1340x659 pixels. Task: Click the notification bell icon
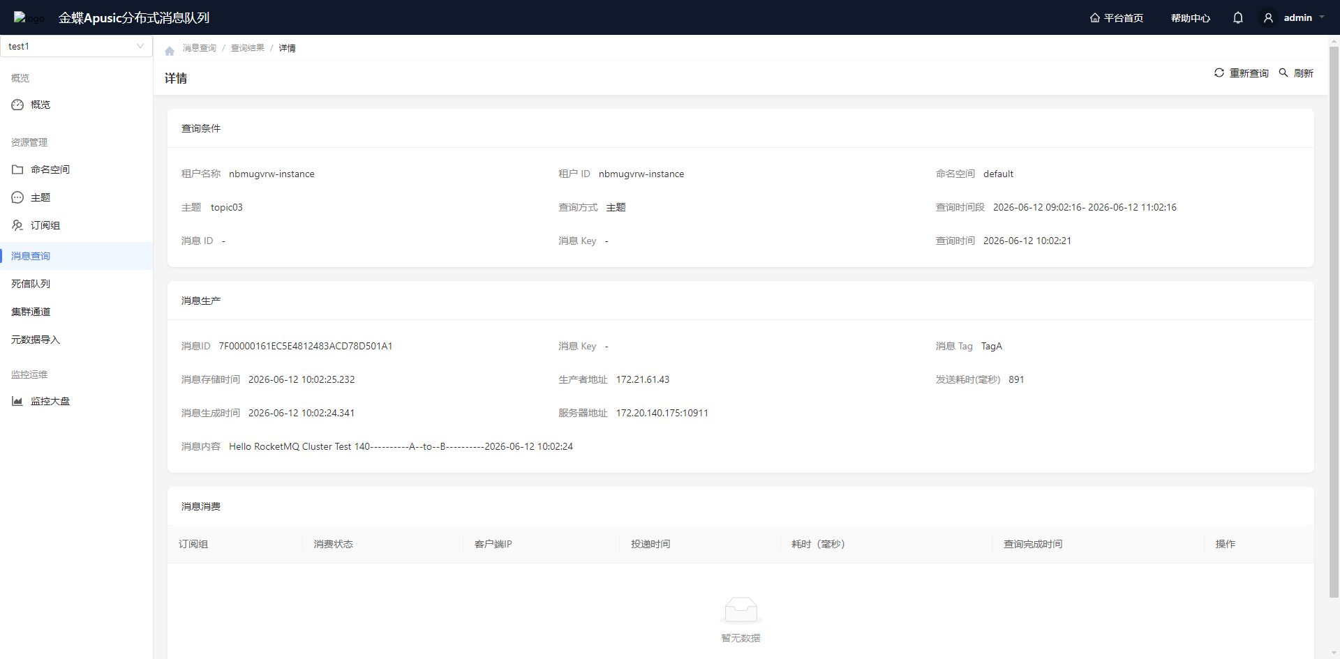(1238, 18)
